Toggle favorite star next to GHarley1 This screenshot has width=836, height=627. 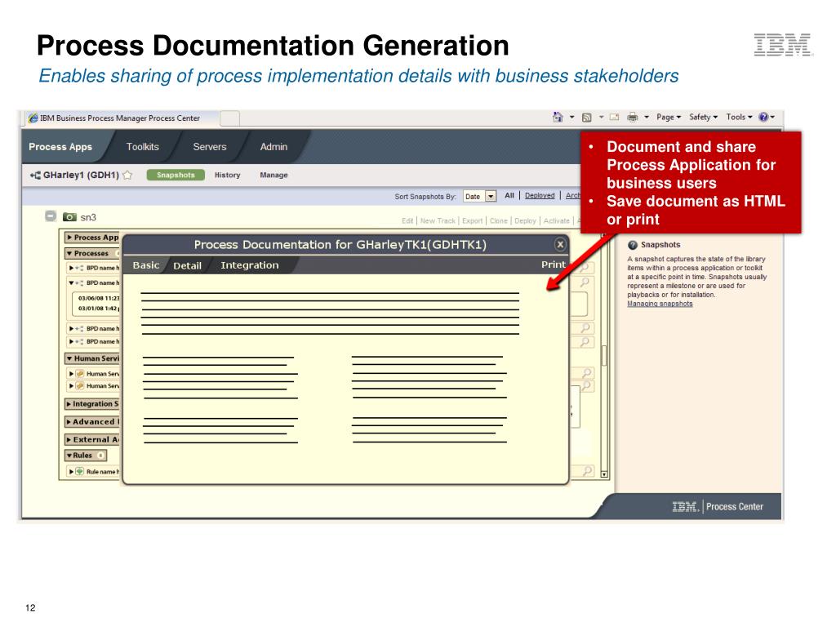[127, 175]
